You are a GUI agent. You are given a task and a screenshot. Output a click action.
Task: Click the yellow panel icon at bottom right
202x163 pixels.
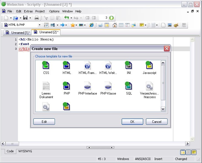[x=194, y=152]
